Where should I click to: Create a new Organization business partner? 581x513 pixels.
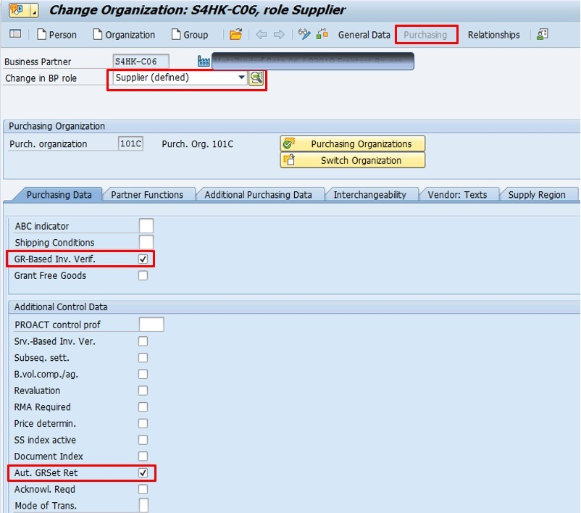(x=123, y=35)
